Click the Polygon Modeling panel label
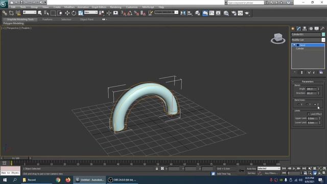The width and height of the screenshot is (327, 184). [x=14, y=24]
